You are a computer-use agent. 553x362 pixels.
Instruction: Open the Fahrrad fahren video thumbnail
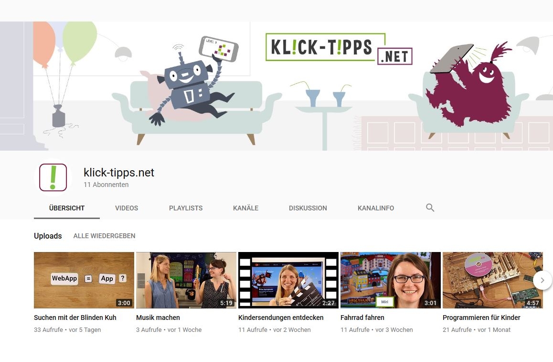pos(391,280)
